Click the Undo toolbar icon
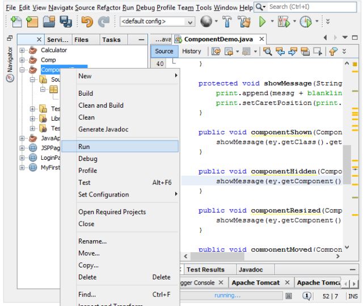This screenshot has height=306, width=363. 87,22
